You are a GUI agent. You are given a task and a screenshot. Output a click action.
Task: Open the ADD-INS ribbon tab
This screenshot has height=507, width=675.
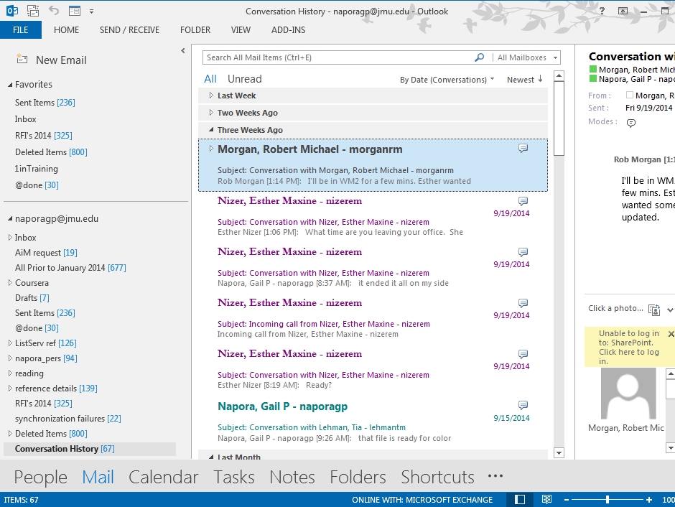pos(288,29)
